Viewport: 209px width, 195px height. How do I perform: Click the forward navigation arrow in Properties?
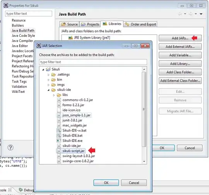[x=190, y=14]
